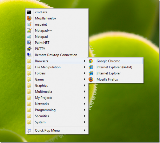Expand the System submenu arrow
The image size is (160, 143).
pos(85,122)
